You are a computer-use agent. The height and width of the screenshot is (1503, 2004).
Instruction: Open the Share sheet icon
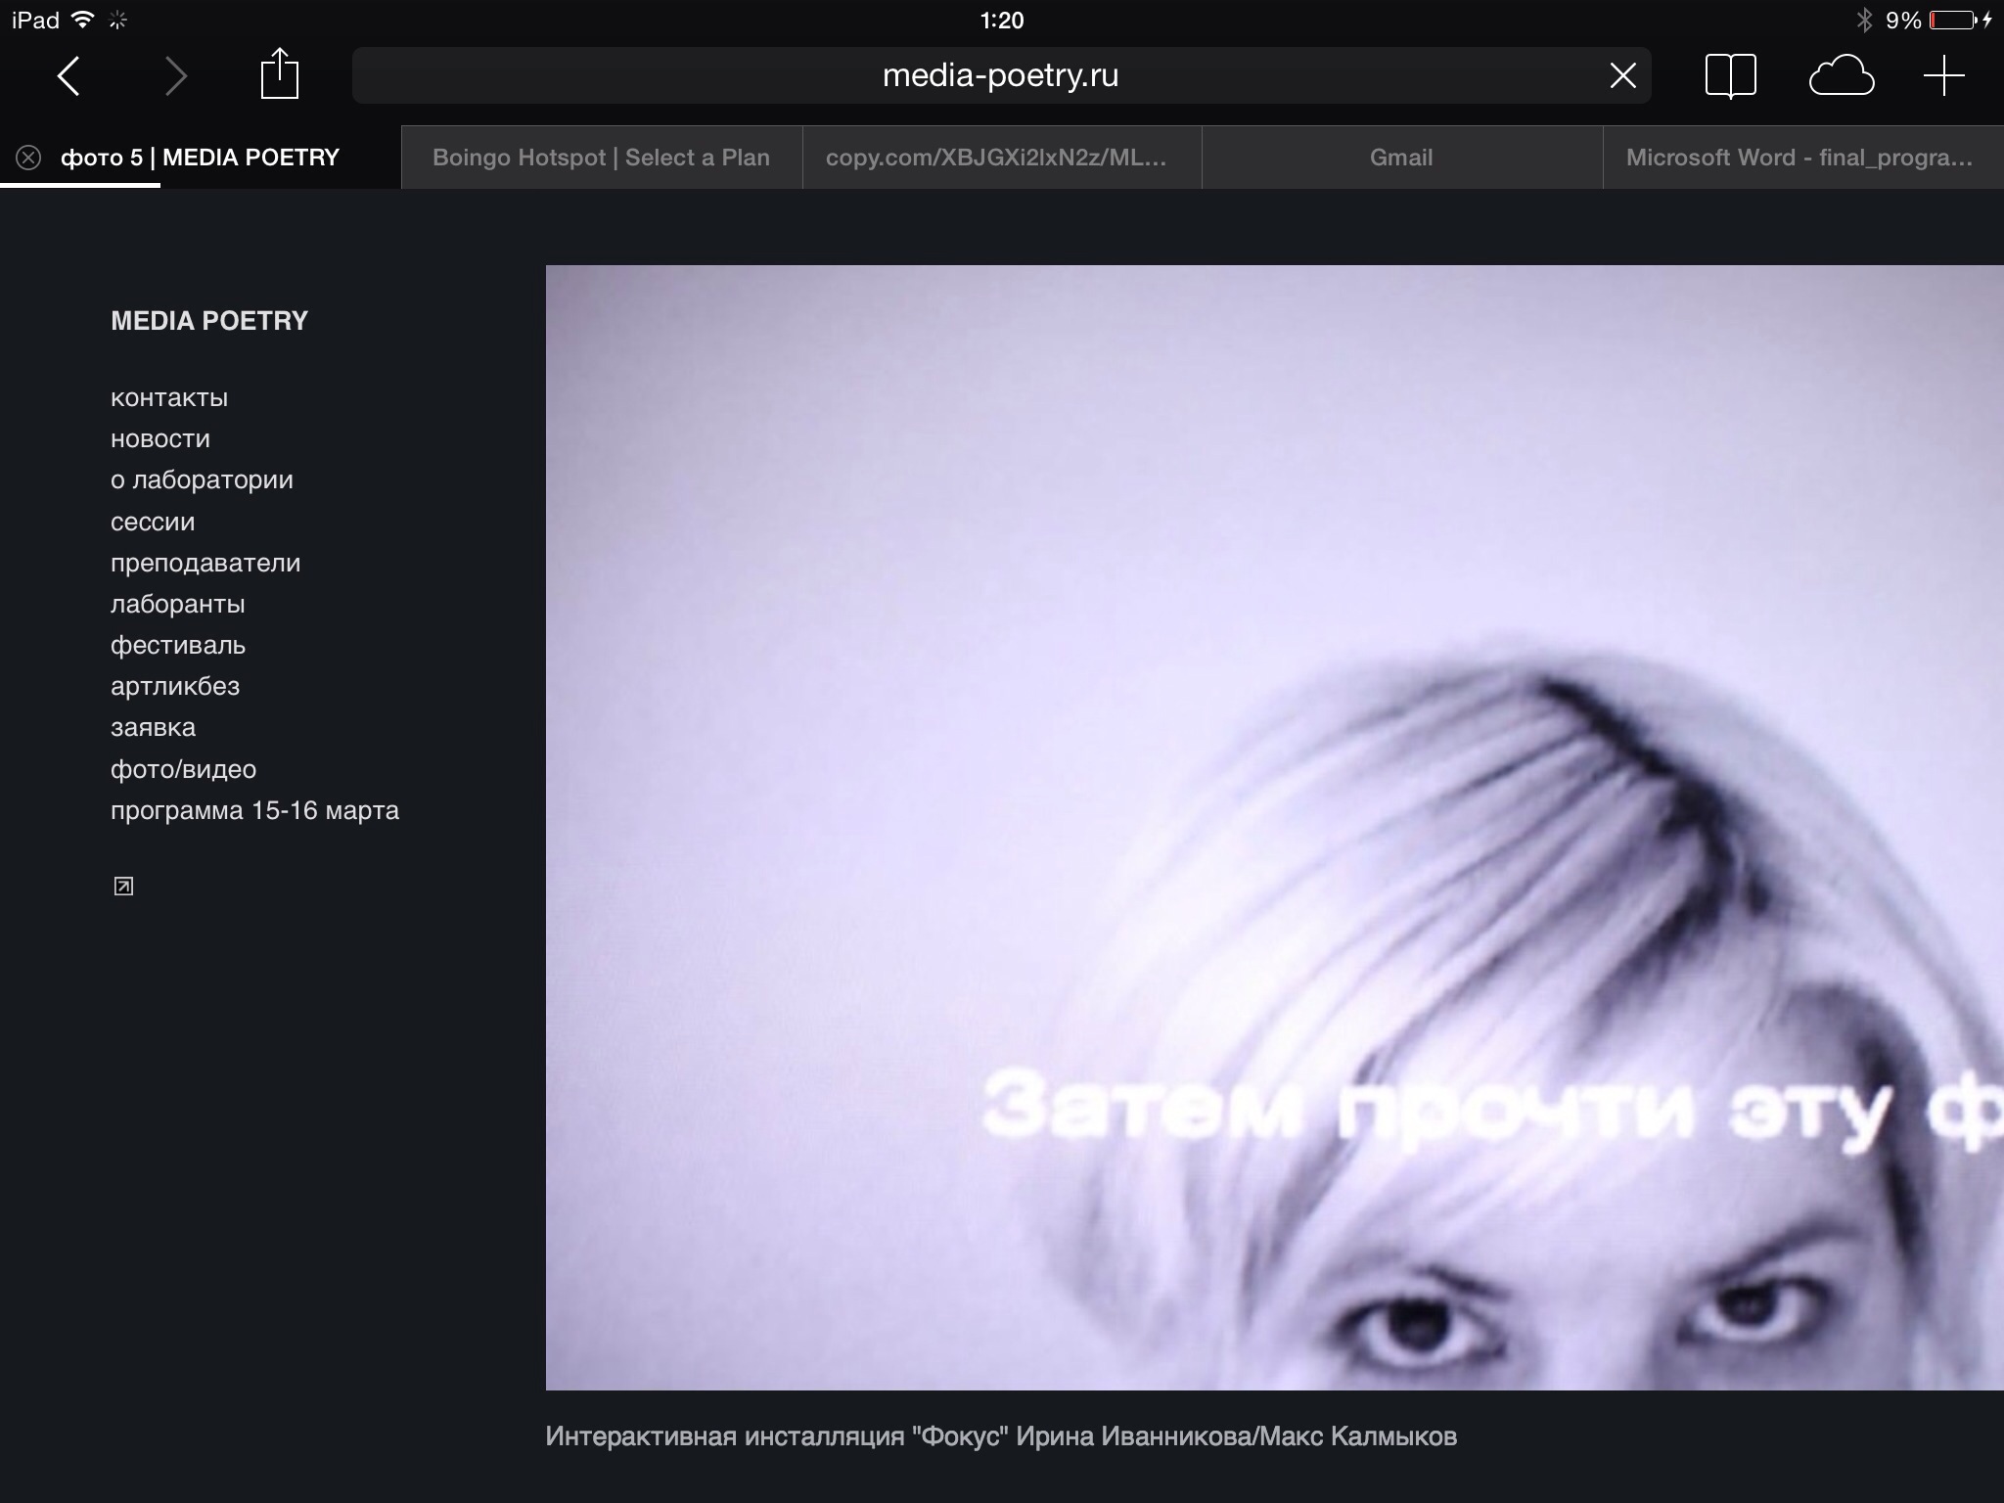click(x=279, y=74)
